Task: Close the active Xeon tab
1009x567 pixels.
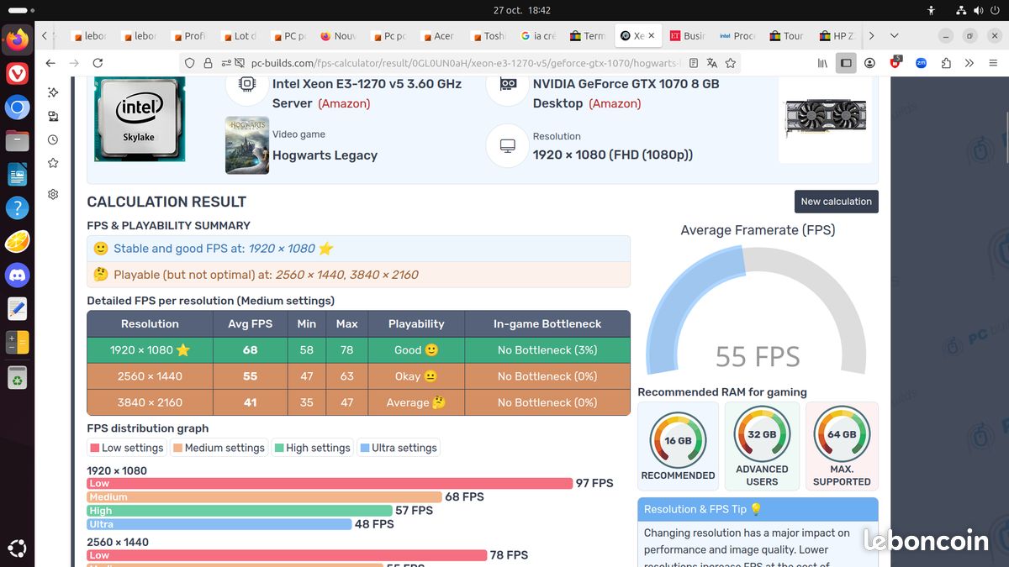Action: (x=651, y=36)
